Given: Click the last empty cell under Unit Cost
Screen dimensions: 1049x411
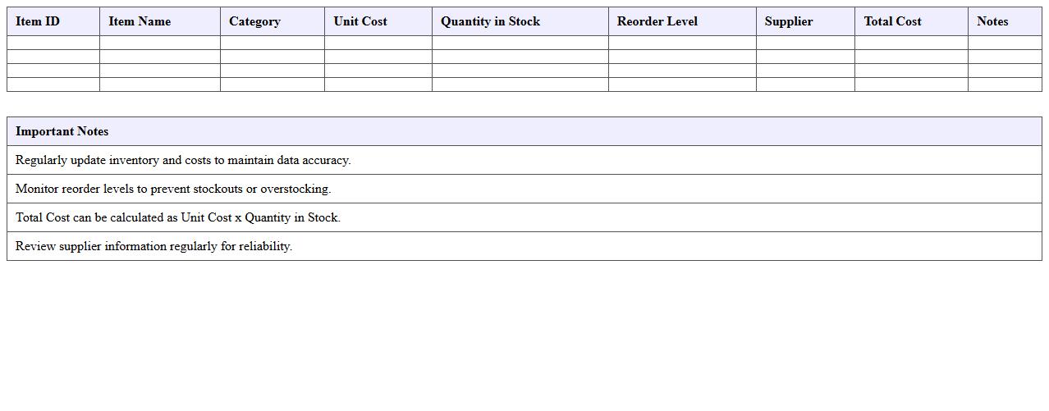Looking at the screenshot, I should click(378, 84).
